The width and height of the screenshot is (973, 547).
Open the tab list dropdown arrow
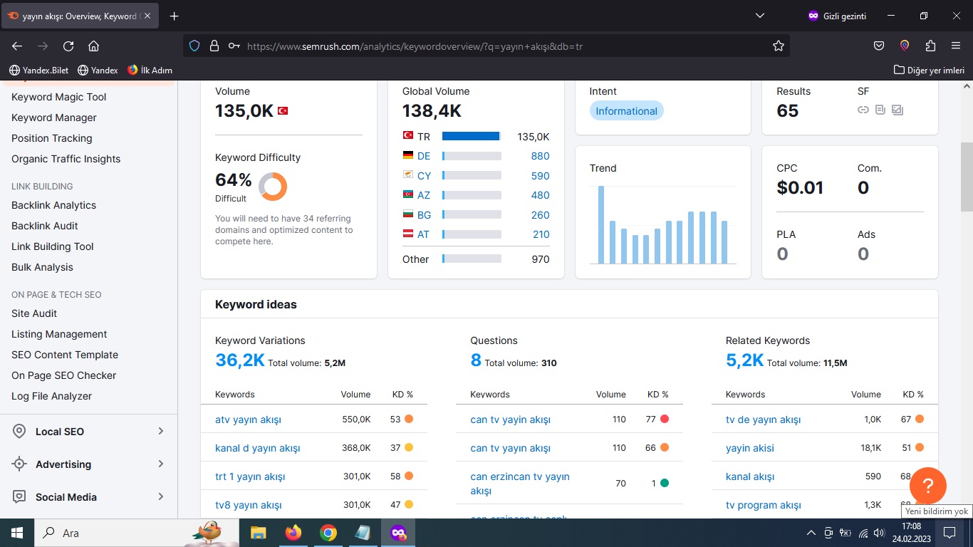[759, 16]
